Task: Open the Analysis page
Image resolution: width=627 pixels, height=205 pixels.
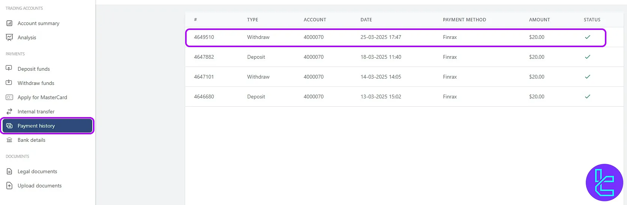Action: click(27, 37)
